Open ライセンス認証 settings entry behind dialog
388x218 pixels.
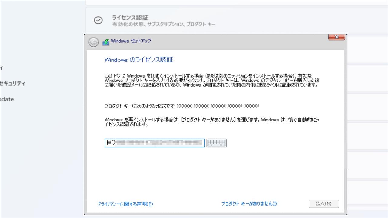click(236, 20)
